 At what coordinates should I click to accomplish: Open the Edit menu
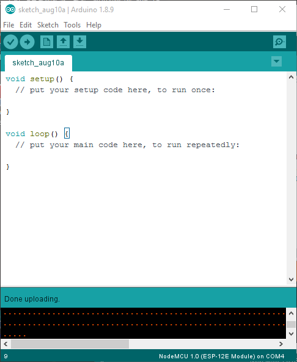(x=26, y=24)
